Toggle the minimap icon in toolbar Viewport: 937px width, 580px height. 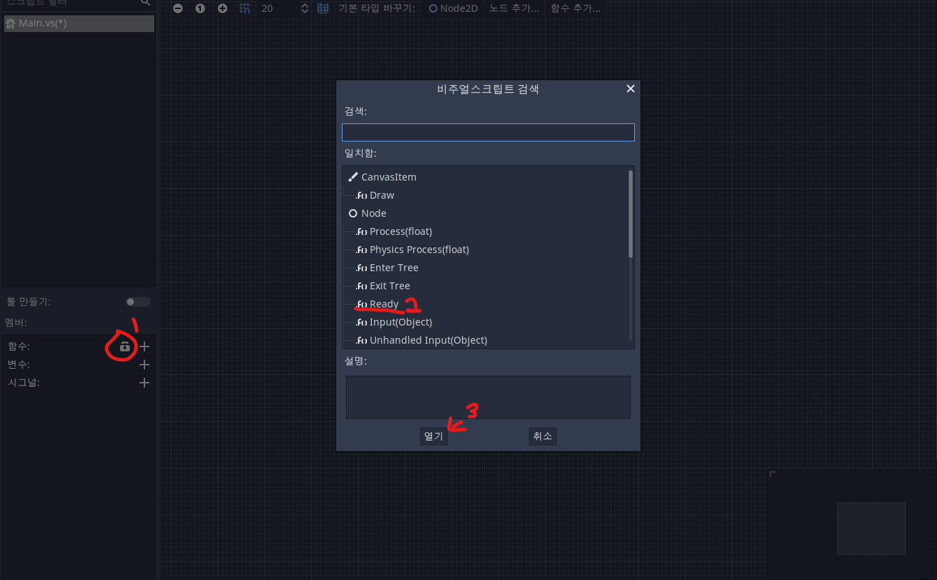pyautogui.click(x=323, y=8)
